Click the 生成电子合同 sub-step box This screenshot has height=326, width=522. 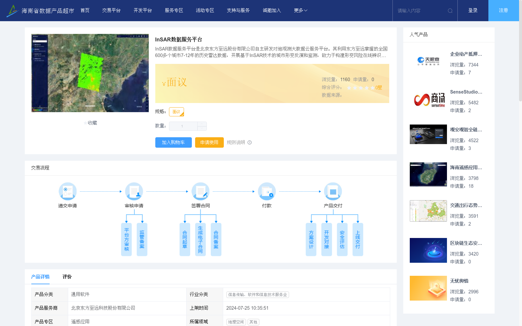coord(200,240)
